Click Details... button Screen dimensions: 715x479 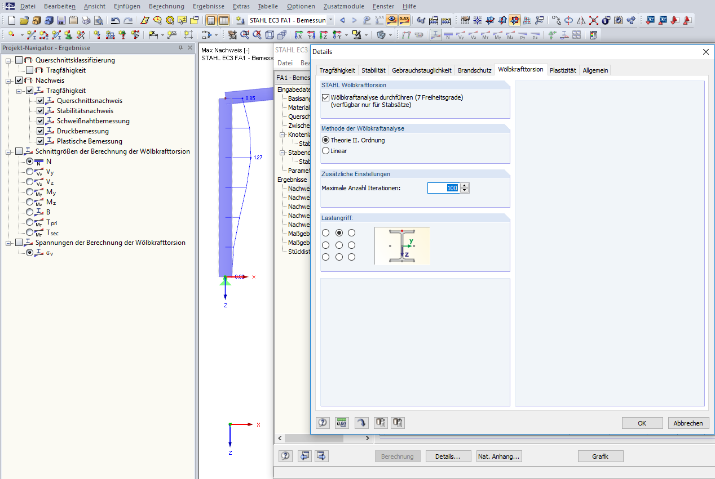[x=448, y=456]
